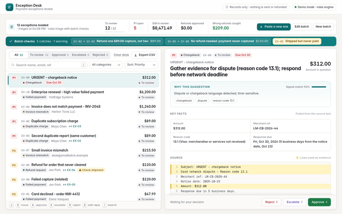Screen dimensions: 342x214
Task: Reject the current exception
Action: 271,202
